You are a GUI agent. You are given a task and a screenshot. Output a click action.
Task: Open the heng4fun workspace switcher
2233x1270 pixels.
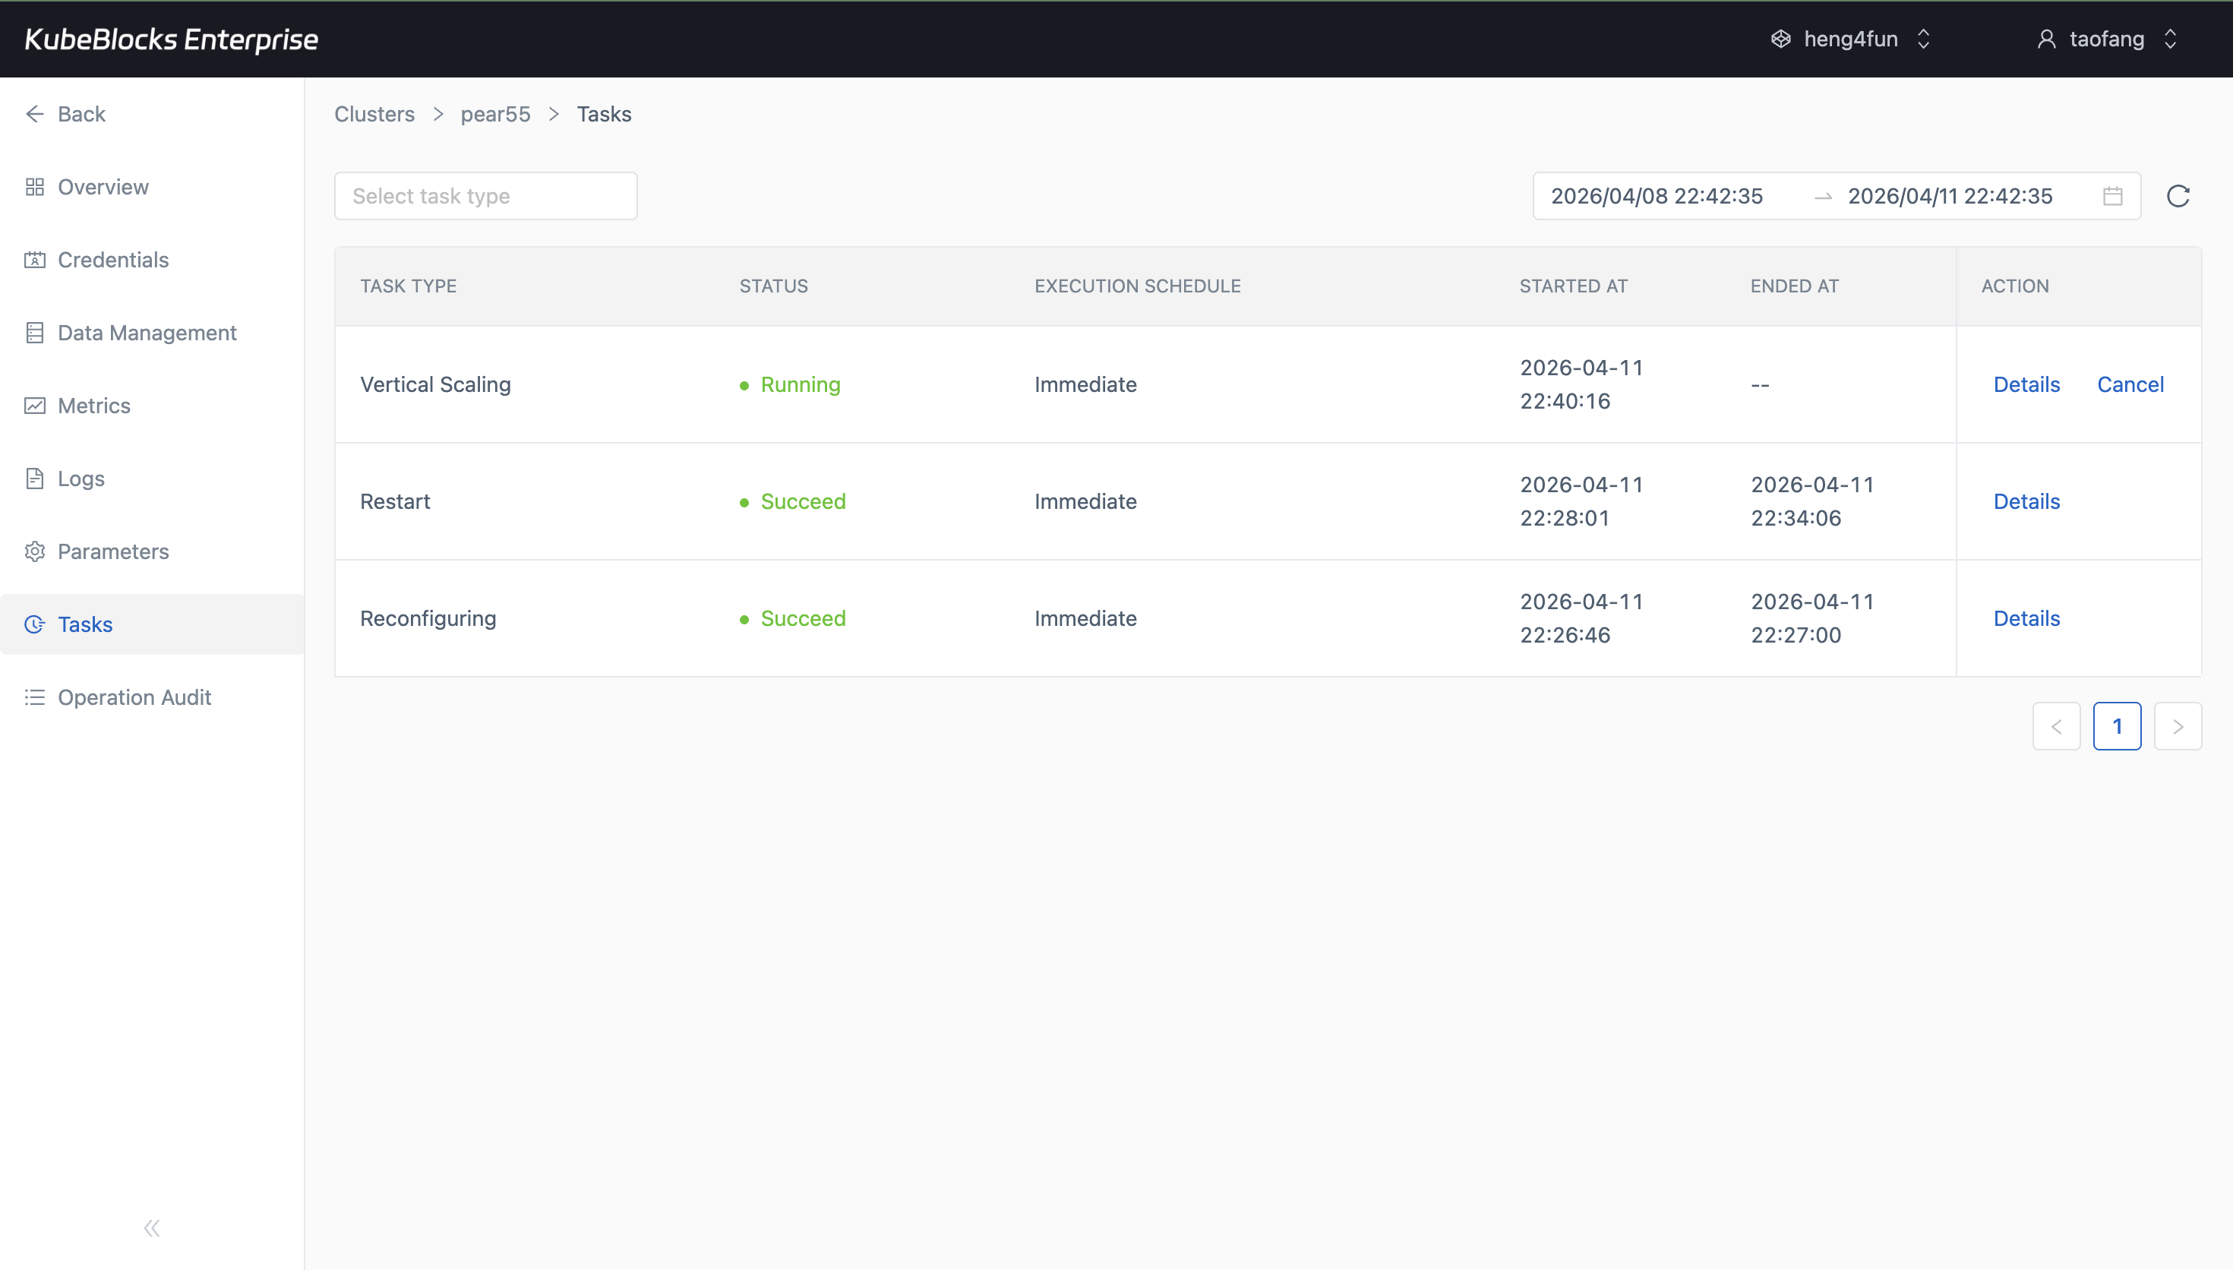[1849, 39]
